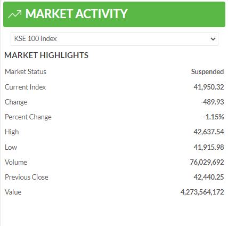Click the MARKET ACTIVITY header title
This screenshot has height=226, width=228.
pos(76,14)
